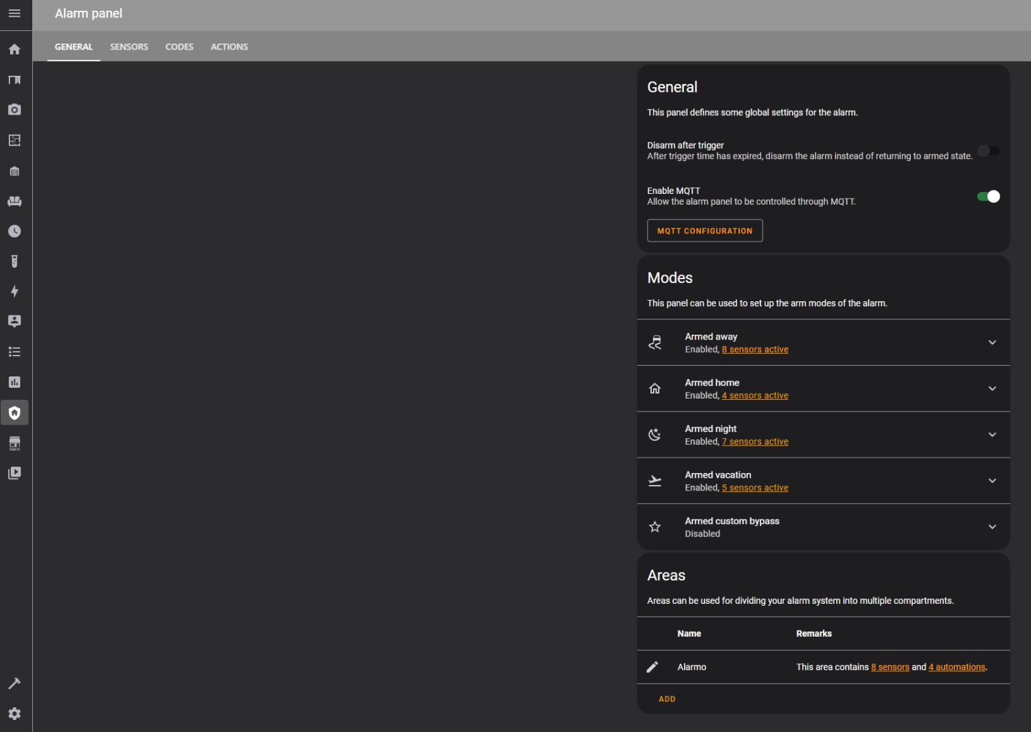Select the Alarmo shield icon in sidebar

pyautogui.click(x=14, y=413)
